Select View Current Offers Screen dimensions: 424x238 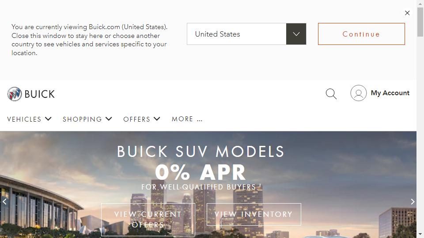(148, 219)
